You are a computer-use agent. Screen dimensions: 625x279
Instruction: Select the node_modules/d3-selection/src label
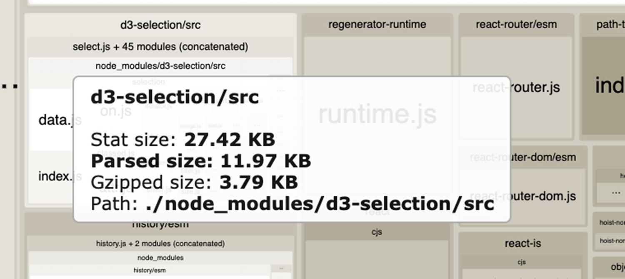point(160,65)
